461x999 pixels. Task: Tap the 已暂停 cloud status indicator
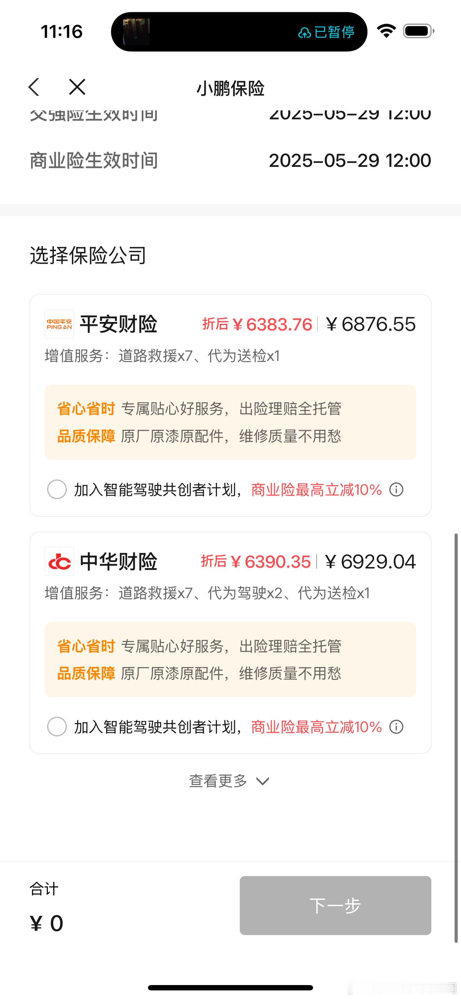pyautogui.click(x=326, y=32)
